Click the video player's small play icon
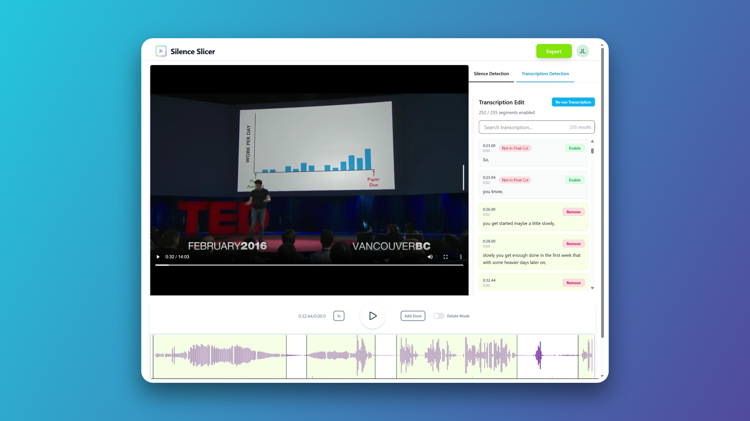 tap(158, 257)
